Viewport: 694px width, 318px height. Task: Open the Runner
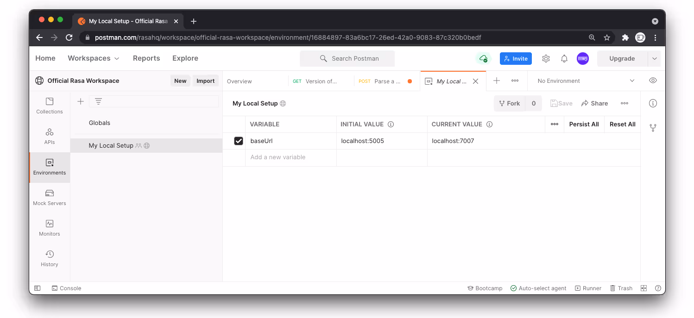click(588, 288)
